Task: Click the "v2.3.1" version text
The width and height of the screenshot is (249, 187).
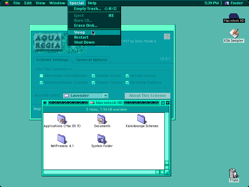Action: (x=165, y=59)
